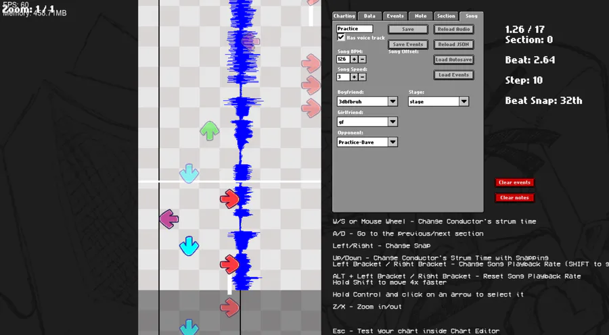Click the 'Hold Control and click' help line
The image size is (609, 335).
[428, 294]
